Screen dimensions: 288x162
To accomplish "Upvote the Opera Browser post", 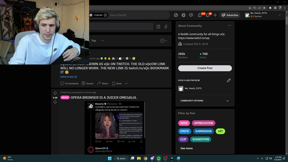I will point(55,93).
